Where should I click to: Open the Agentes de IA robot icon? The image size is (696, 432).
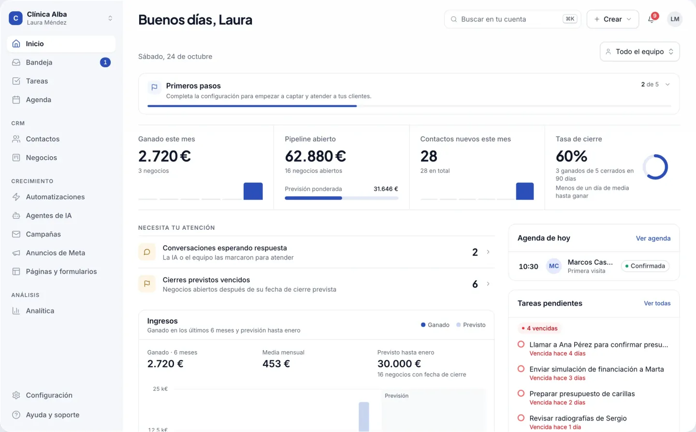(x=16, y=216)
